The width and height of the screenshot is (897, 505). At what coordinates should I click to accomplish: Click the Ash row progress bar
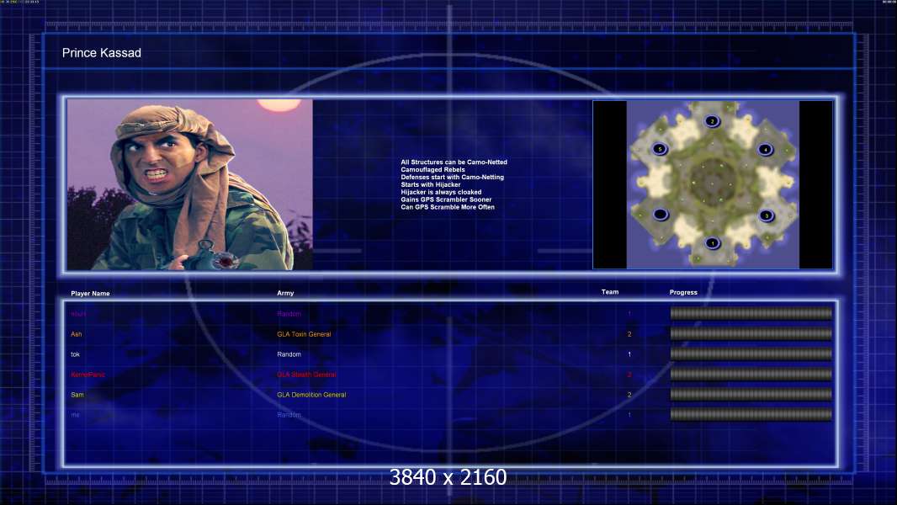click(751, 333)
